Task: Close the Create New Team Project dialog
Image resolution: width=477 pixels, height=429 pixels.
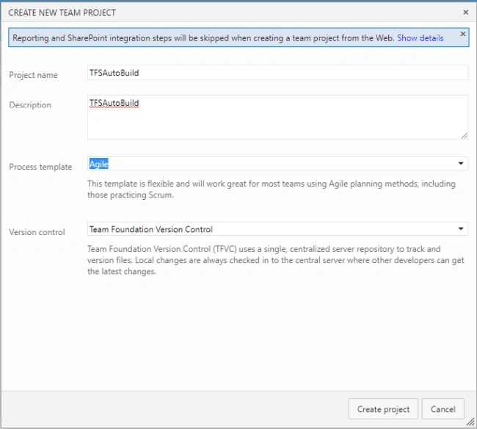Action: click(465, 12)
